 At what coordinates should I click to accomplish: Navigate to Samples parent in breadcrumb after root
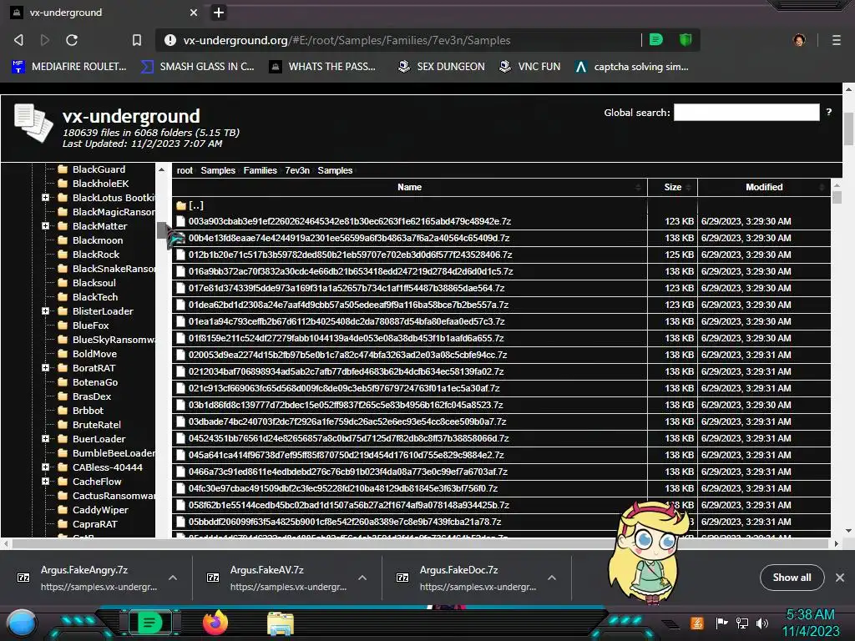[x=218, y=170]
